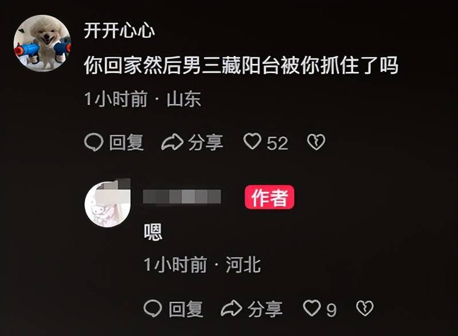Select 回复 text under the author reply
This screenshot has width=458, height=336.
(186, 309)
